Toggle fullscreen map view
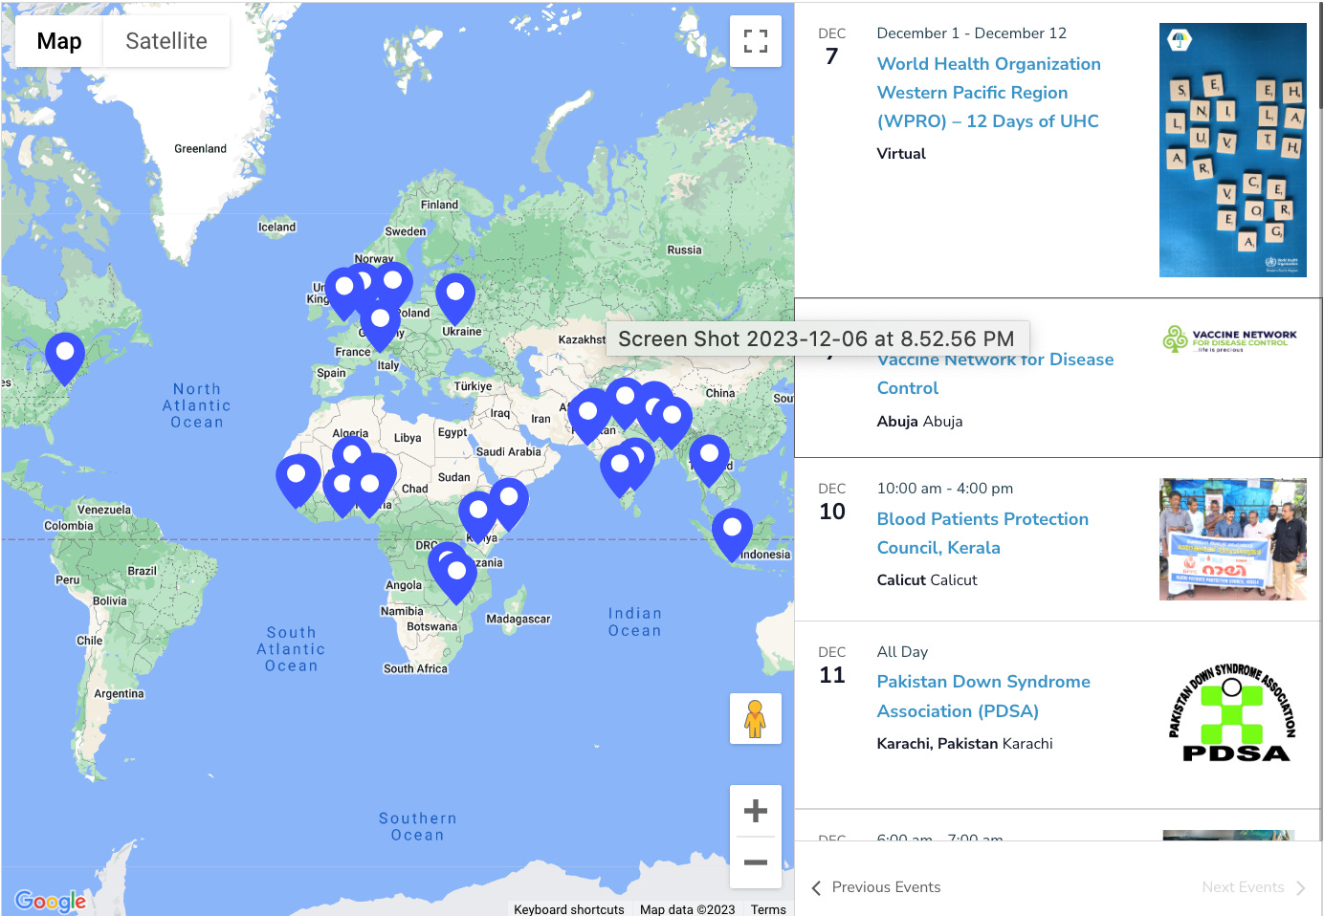The width and height of the screenshot is (1324, 916). pyautogui.click(x=756, y=41)
